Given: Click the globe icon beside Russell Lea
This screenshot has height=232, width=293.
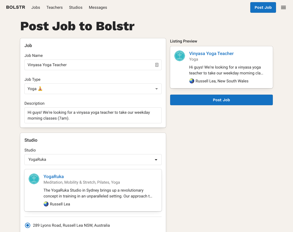Looking at the screenshot, I should coord(46,204).
